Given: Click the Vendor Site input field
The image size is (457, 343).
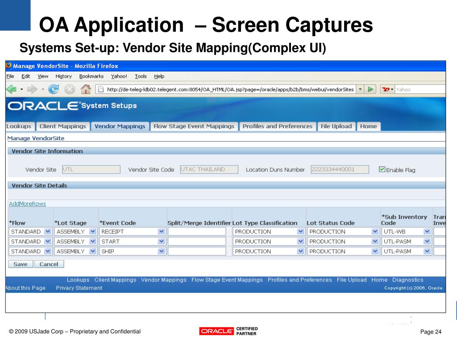Looking at the screenshot, I should (91, 169).
